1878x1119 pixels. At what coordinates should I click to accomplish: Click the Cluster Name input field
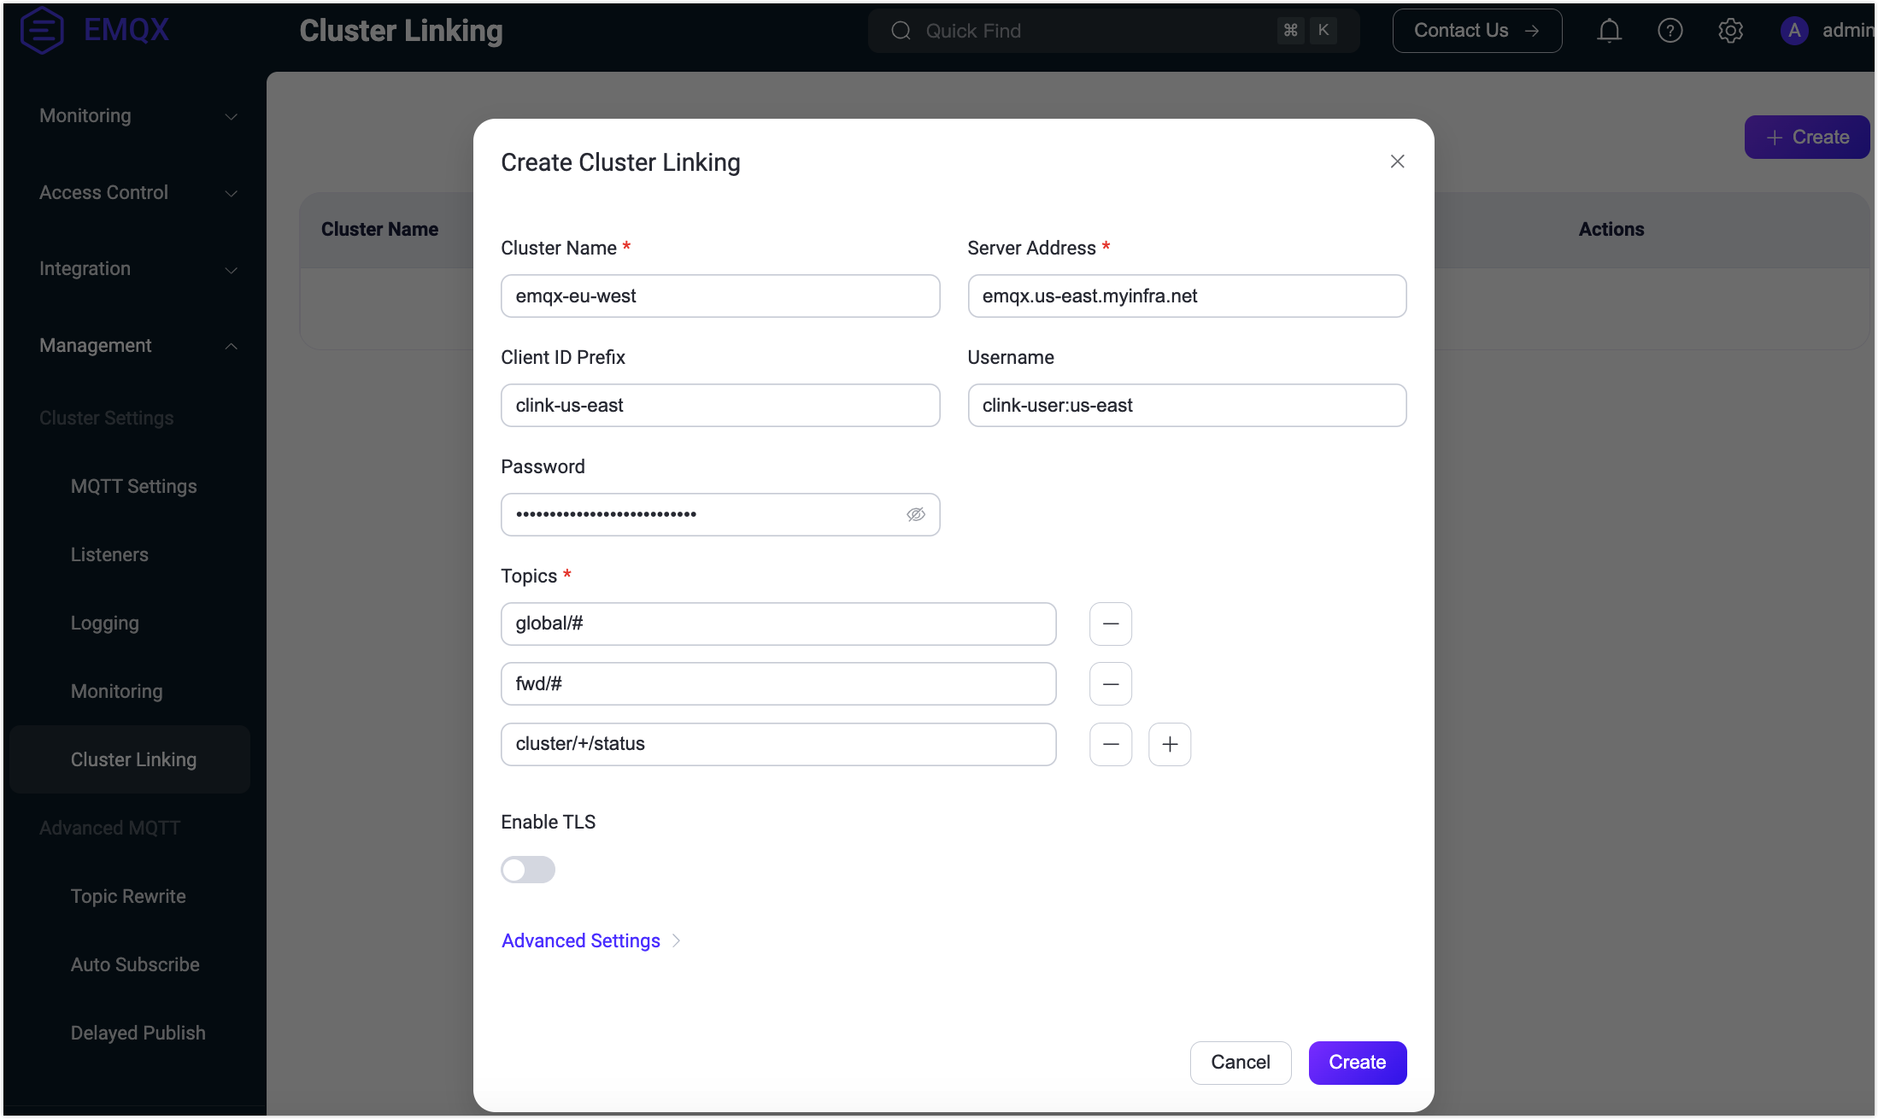pos(719,296)
